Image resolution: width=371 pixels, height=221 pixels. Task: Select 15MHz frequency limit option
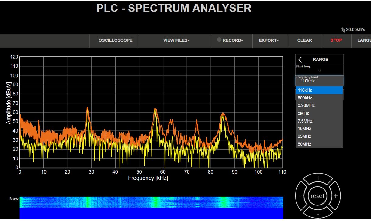click(319, 129)
